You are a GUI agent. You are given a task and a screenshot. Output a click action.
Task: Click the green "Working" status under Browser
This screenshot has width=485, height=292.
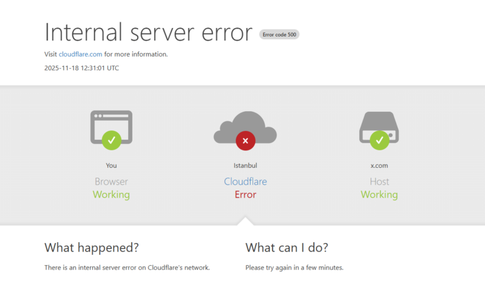point(111,194)
